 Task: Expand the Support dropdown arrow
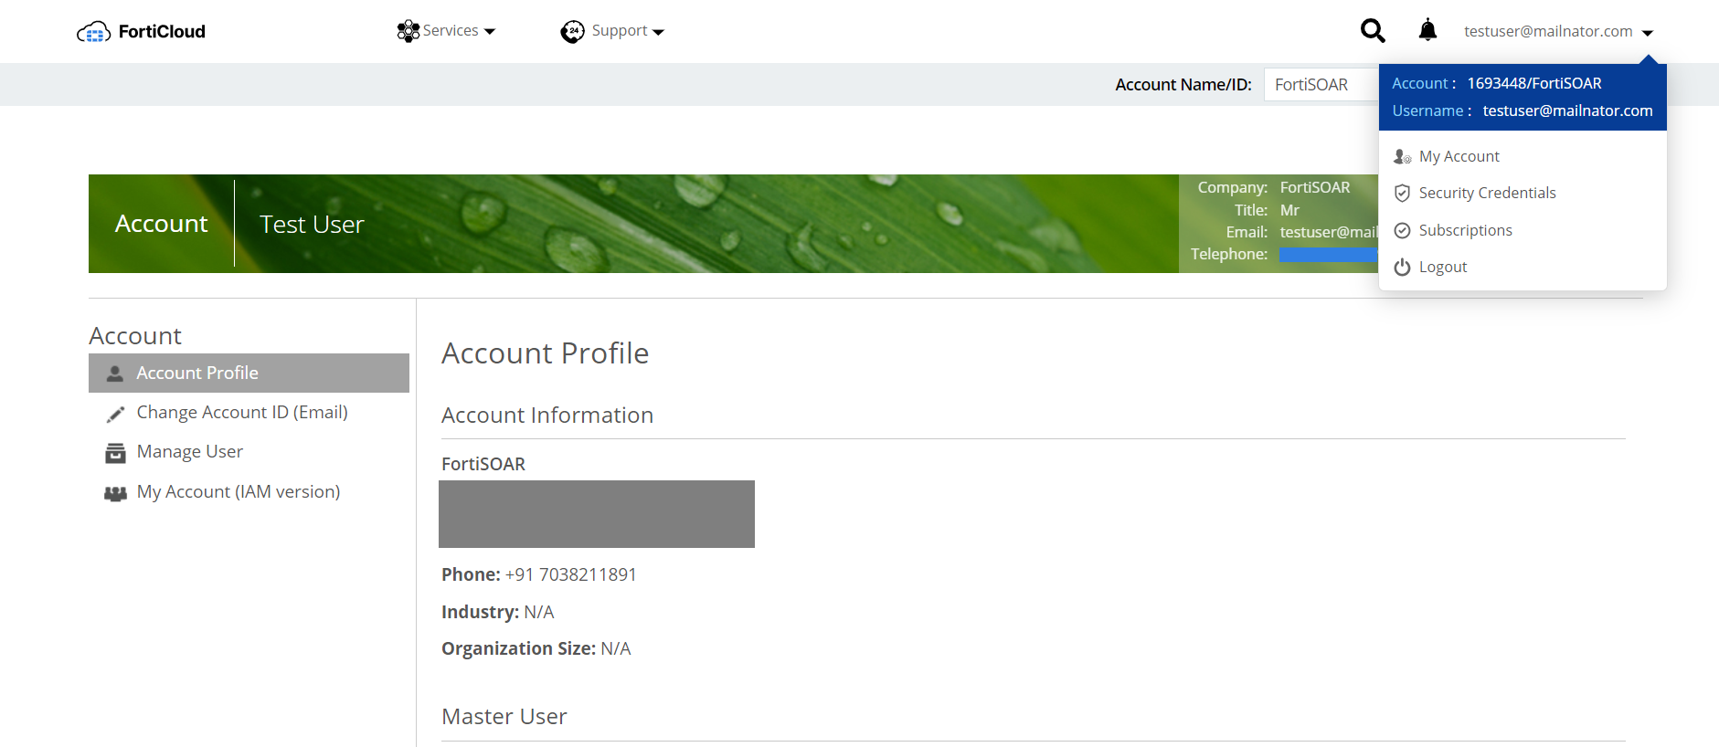pyautogui.click(x=658, y=33)
